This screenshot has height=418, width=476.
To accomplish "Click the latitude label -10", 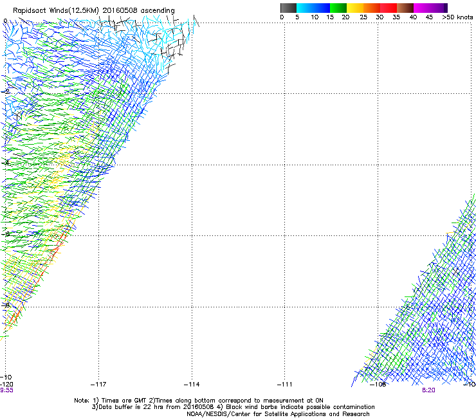I will tap(6, 377).
